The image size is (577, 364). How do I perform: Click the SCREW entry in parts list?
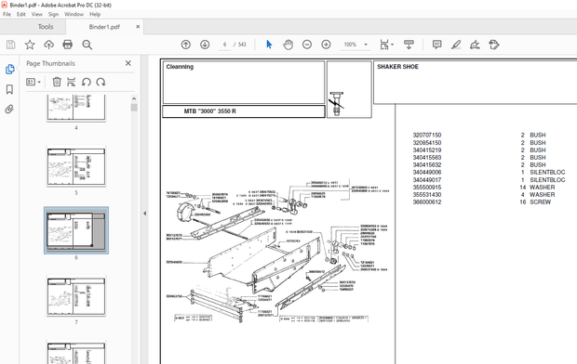click(x=540, y=202)
